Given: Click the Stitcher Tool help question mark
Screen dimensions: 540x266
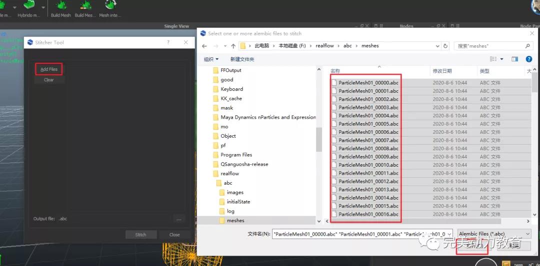Looking at the screenshot, I should pos(168,42).
